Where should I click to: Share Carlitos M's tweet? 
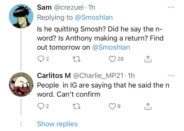click(148, 106)
